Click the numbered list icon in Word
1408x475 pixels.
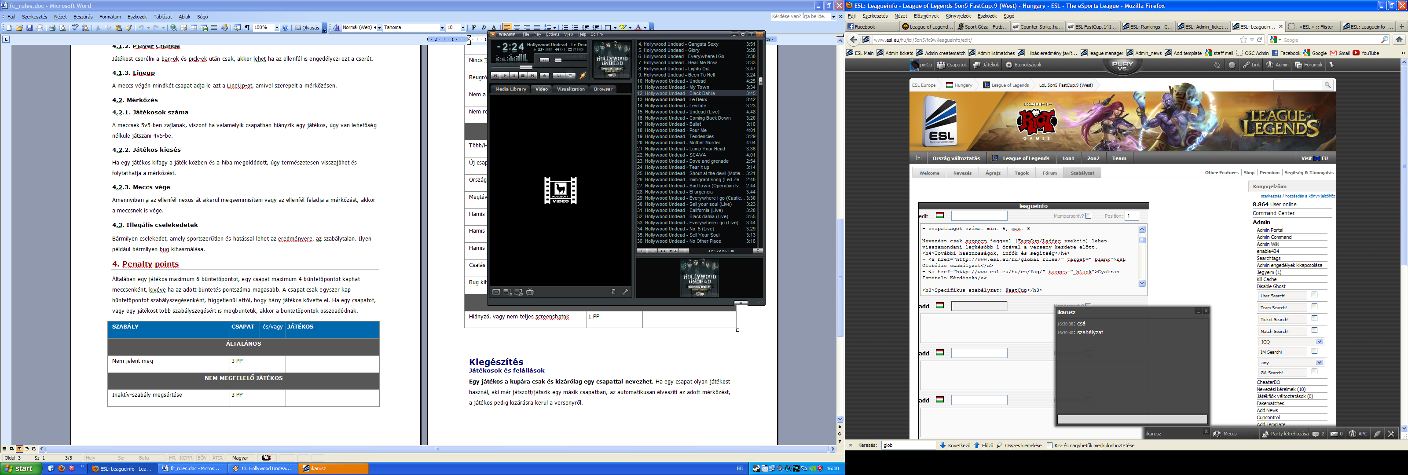(x=565, y=28)
